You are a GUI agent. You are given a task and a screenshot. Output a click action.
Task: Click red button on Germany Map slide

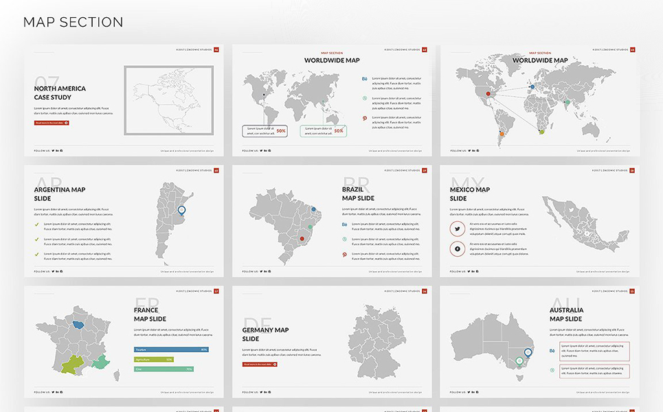click(x=260, y=365)
